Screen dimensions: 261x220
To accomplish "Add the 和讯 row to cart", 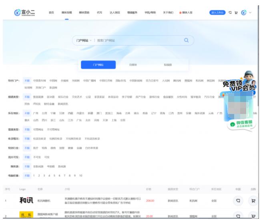I will [253, 201].
